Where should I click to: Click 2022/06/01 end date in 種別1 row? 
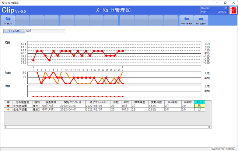tap(98, 106)
